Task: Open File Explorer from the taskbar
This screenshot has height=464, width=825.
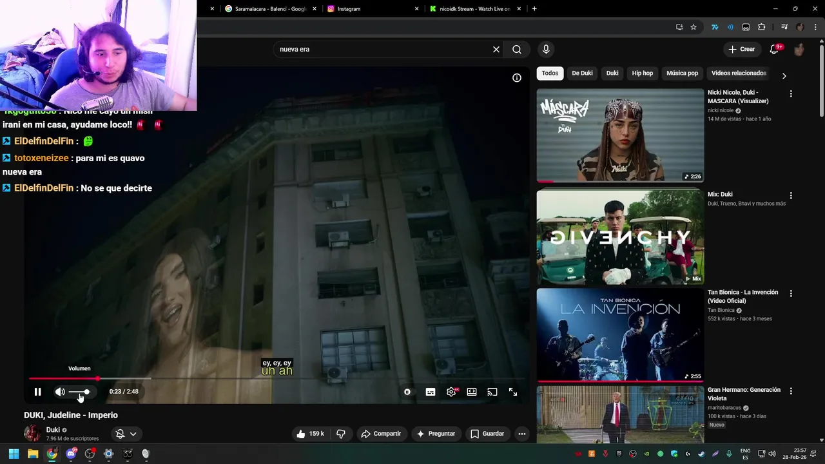Action: tap(33, 454)
